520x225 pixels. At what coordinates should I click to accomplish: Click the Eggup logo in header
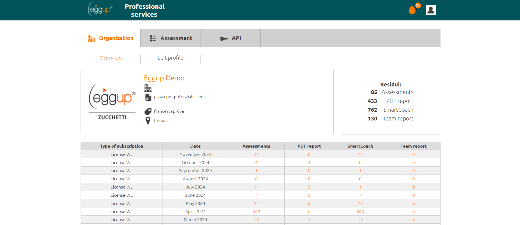point(100,9)
